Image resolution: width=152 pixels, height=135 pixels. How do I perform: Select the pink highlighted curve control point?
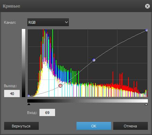point(60,86)
